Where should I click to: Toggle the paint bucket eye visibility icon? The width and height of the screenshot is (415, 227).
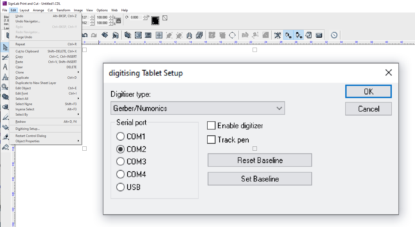click(x=288, y=35)
